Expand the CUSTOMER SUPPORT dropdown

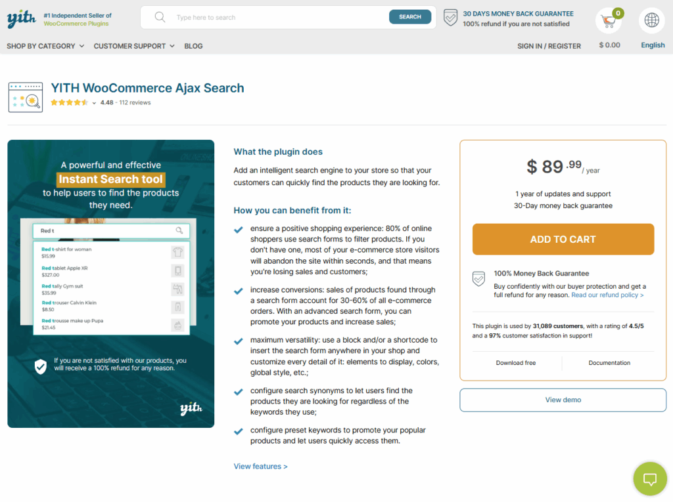(x=129, y=46)
